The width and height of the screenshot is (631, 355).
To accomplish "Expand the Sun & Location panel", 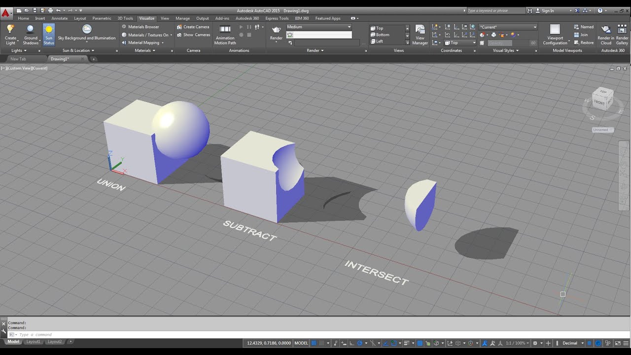I will coord(78,50).
